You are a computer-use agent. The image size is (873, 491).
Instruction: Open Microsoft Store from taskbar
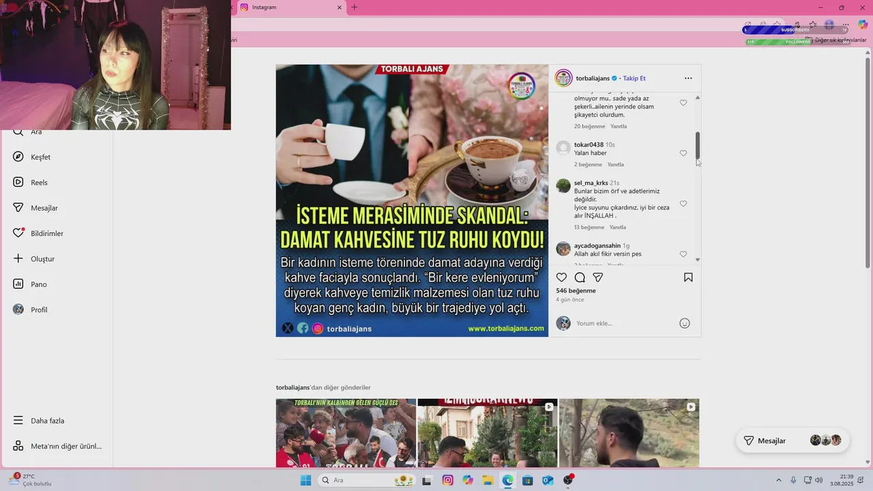527,480
